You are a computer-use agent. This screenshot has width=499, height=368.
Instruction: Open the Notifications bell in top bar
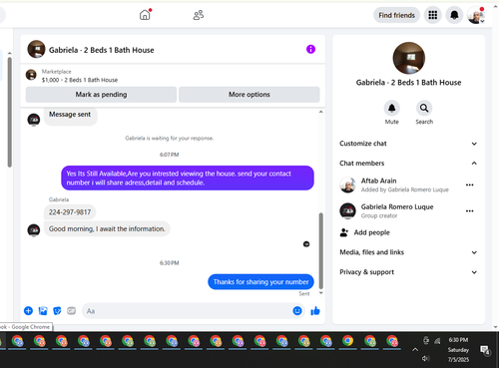point(454,15)
